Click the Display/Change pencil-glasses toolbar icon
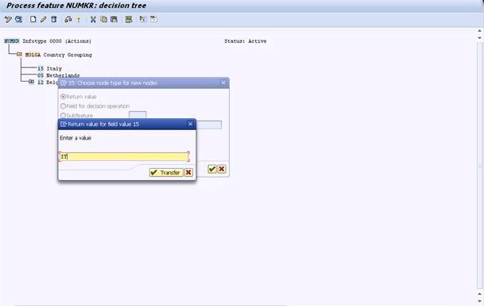The height and width of the screenshot is (306, 484). click(x=8, y=19)
